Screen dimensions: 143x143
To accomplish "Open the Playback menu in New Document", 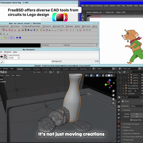I will point(8,52).
